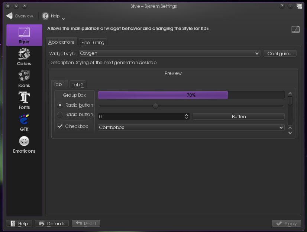Switch to the Fine Tuning tab
This screenshot has width=307, height=232.
(93, 42)
